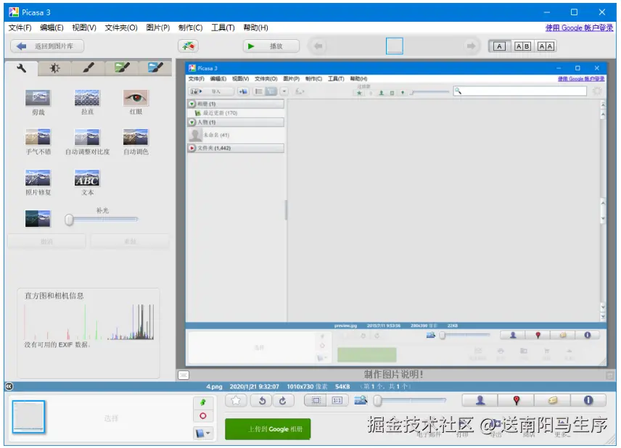Click the 4.png filename in status bar
The width and height of the screenshot is (621, 448).
pos(214,386)
